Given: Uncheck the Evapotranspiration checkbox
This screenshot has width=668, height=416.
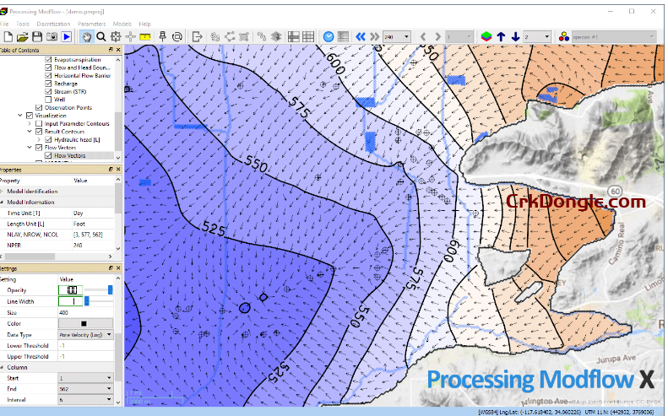Looking at the screenshot, I should [x=49, y=60].
